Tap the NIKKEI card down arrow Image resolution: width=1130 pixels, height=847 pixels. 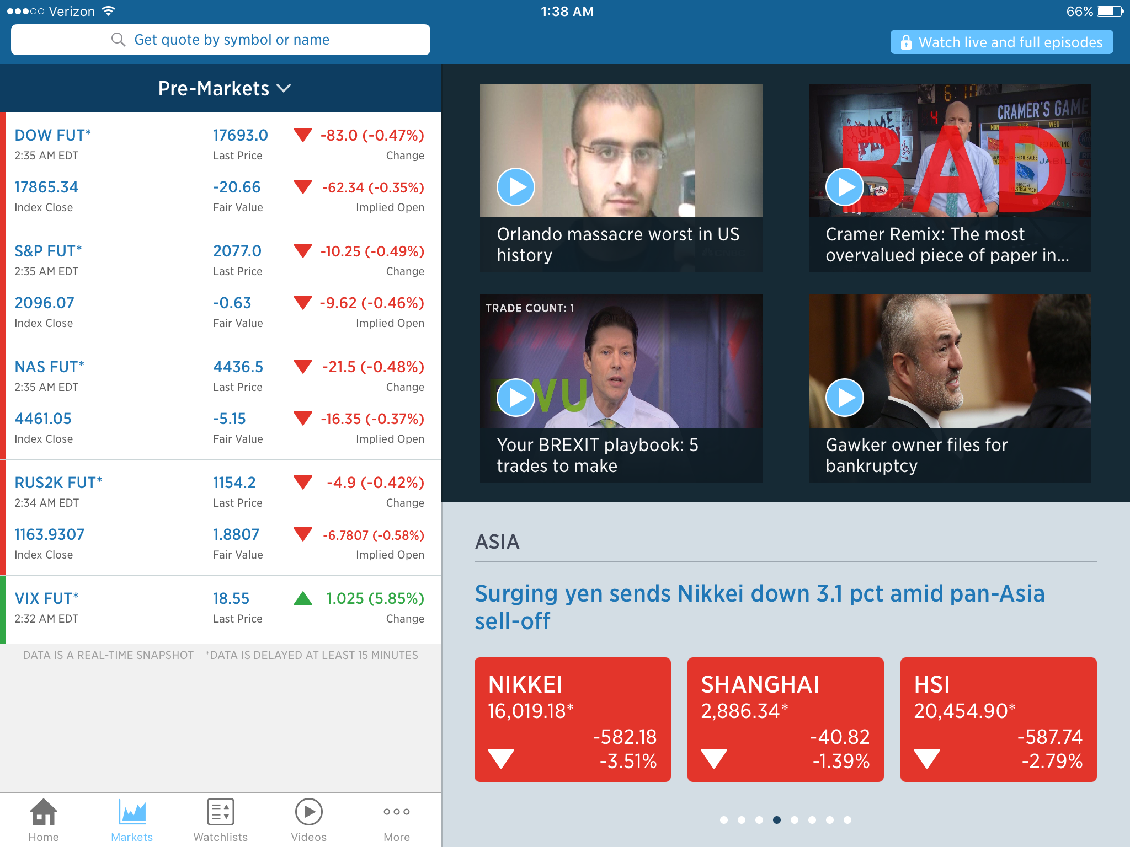[501, 758]
